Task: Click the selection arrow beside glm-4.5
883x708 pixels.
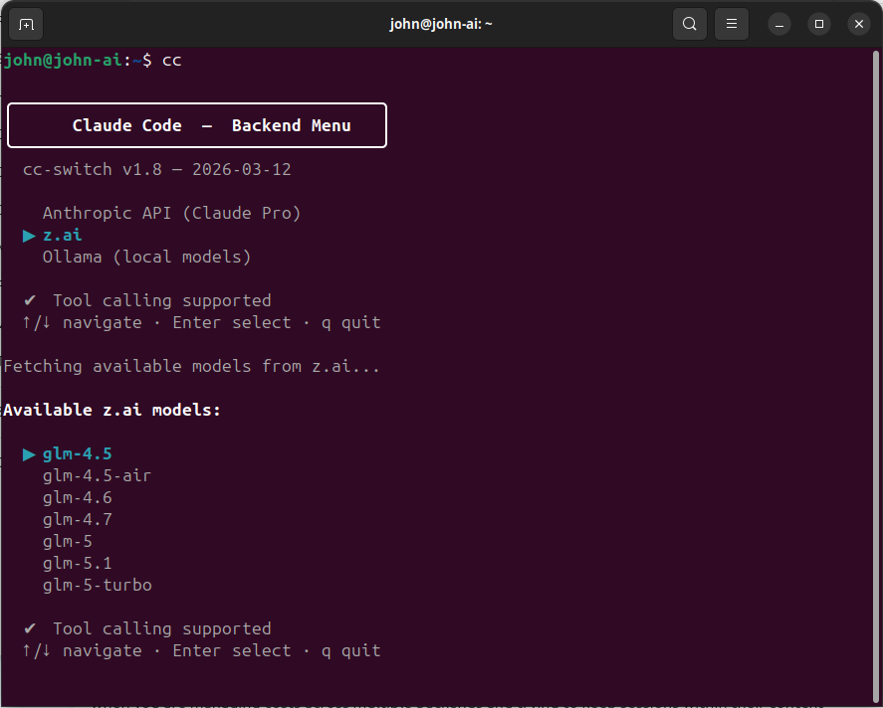Action: [29, 453]
